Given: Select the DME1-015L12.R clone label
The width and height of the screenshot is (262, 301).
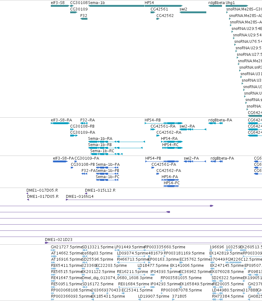Looking at the screenshot, I should (100, 190).
